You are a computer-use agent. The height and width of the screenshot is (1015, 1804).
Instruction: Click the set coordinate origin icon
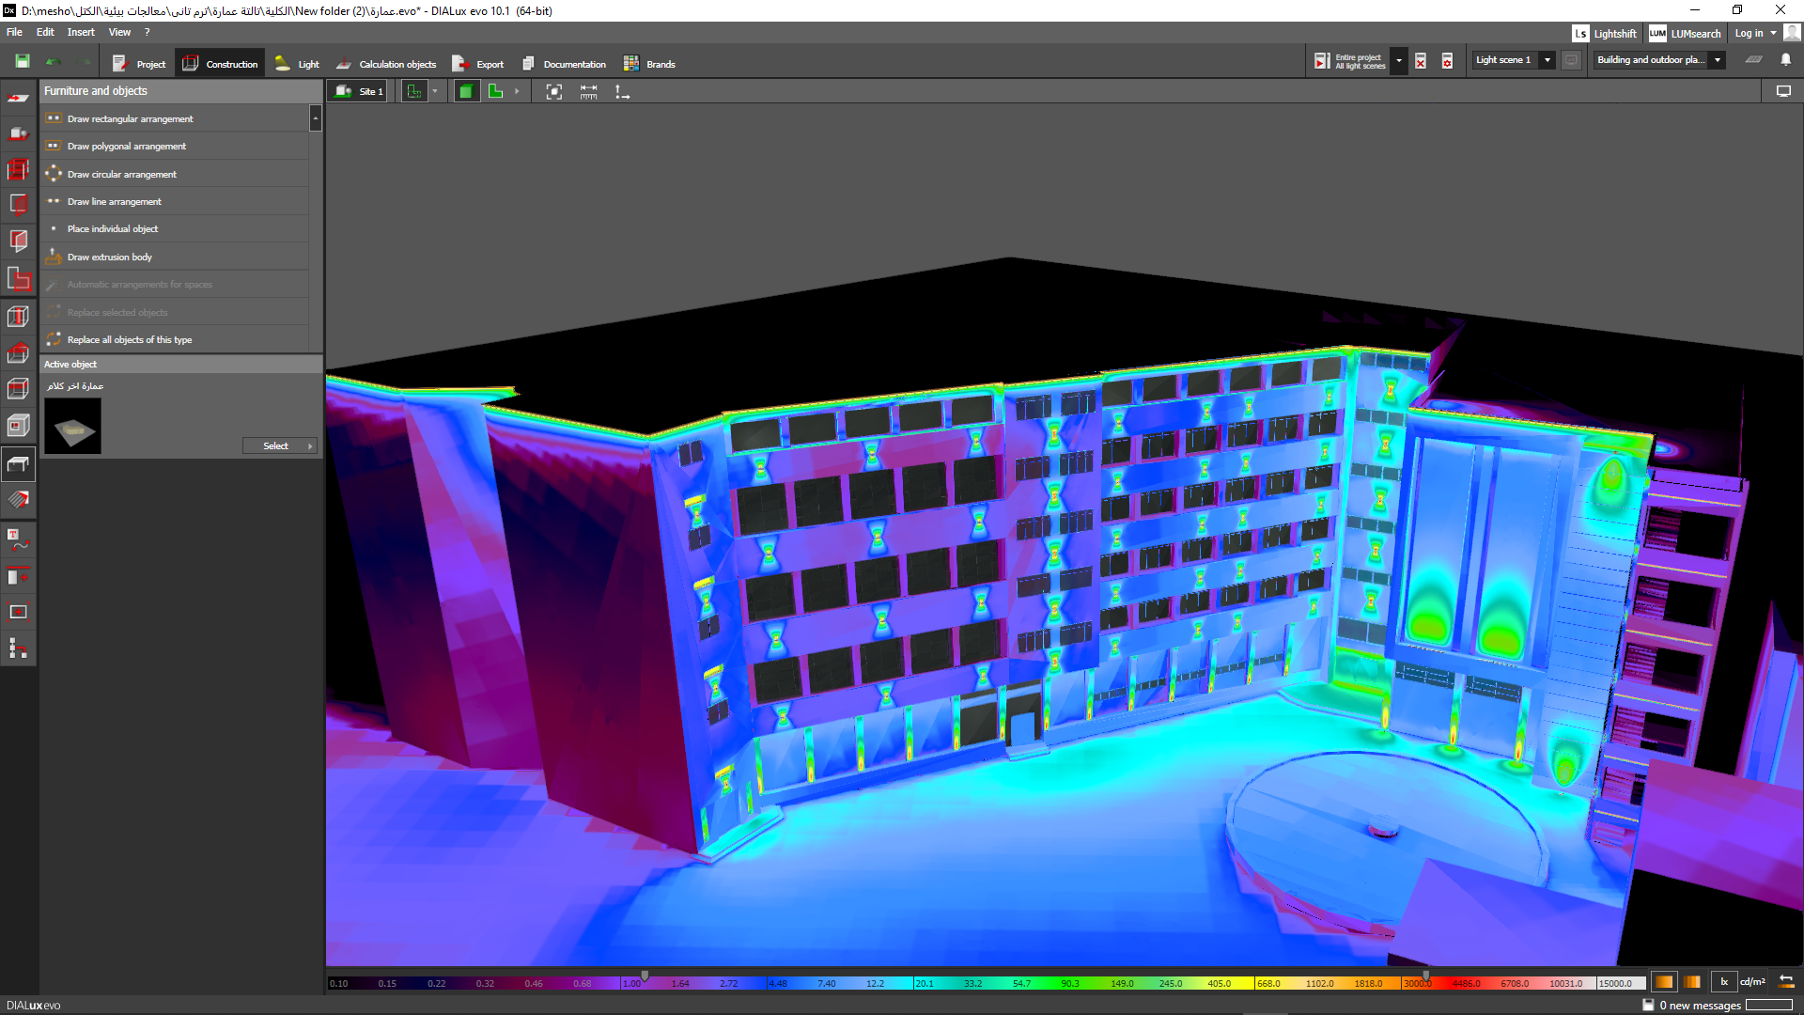pyautogui.click(x=622, y=91)
